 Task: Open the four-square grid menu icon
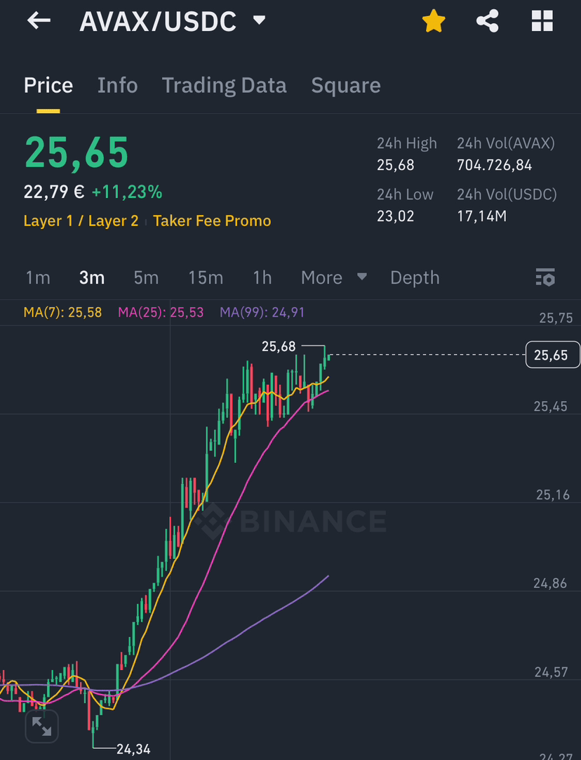point(542,21)
